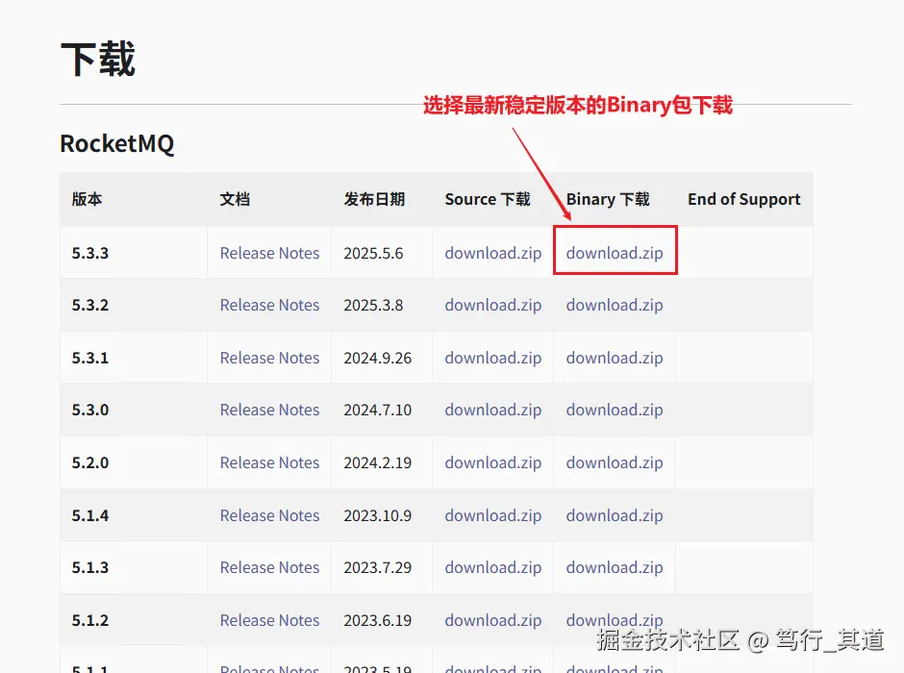
Task: Open Release Notes for version 5.3.2
Action: (x=269, y=305)
